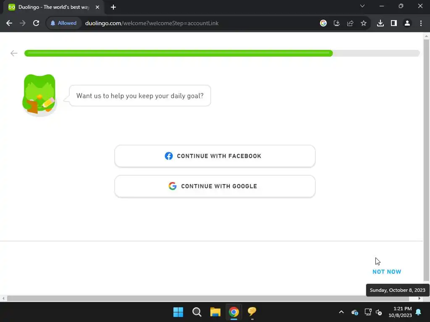Open the Chrome profile menu
The width and height of the screenshot is (430, 322).
coord(407,23)
